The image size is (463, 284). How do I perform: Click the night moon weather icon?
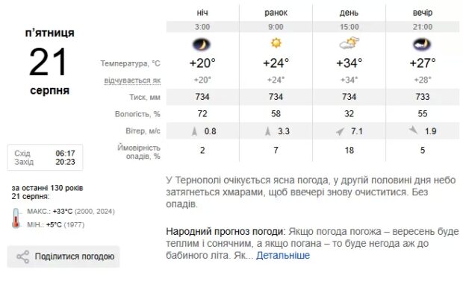click(202, 45)
